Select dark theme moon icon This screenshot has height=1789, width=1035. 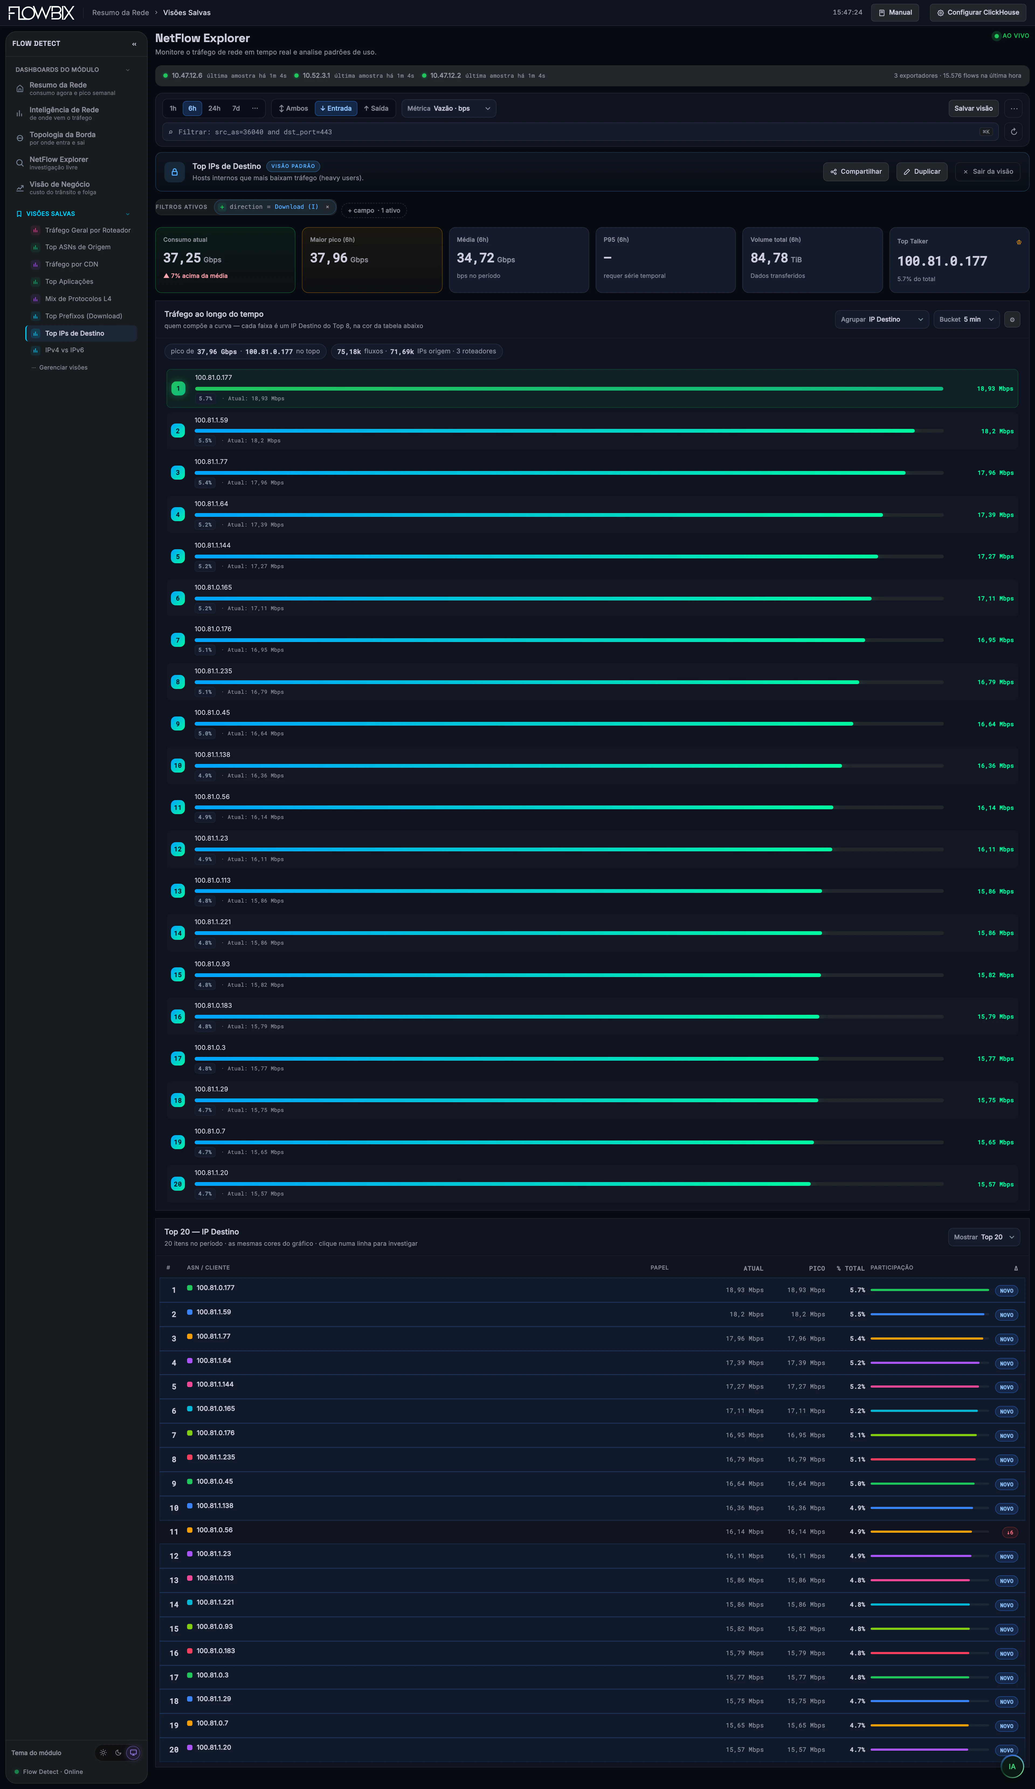(x=119, y=1753)
